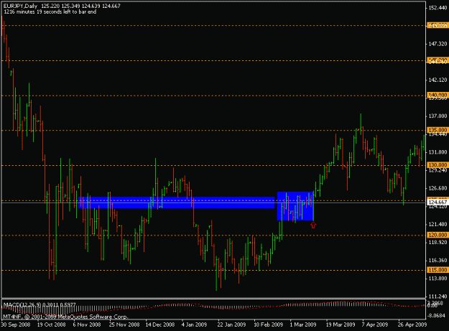
Task: Click the 118.920 price scale value
Action: (x=438, y=242)
